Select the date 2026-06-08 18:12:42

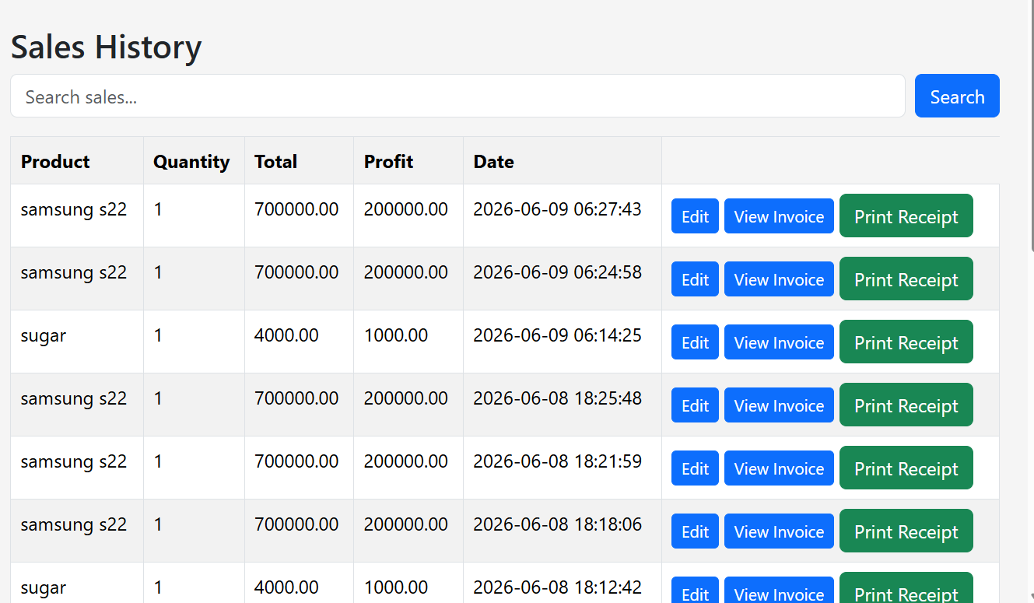click(x=557, y=587)
